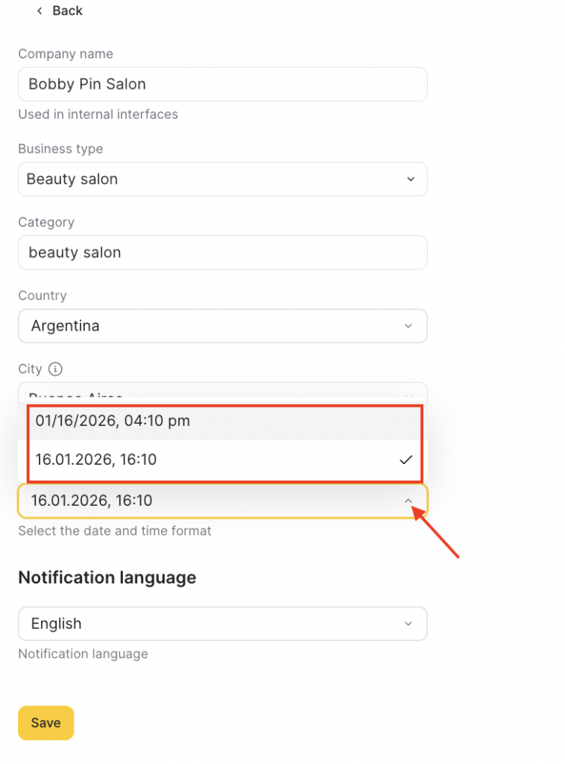Collapse the date format list via up chevron
Image resolution: width=565 pixels, height=764 pixels.
408,501
